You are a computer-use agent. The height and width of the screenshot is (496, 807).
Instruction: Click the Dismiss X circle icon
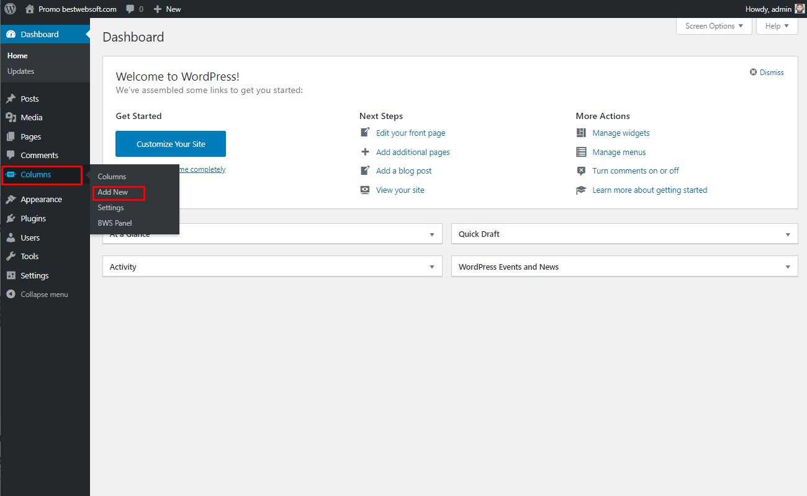click(754, 73)
